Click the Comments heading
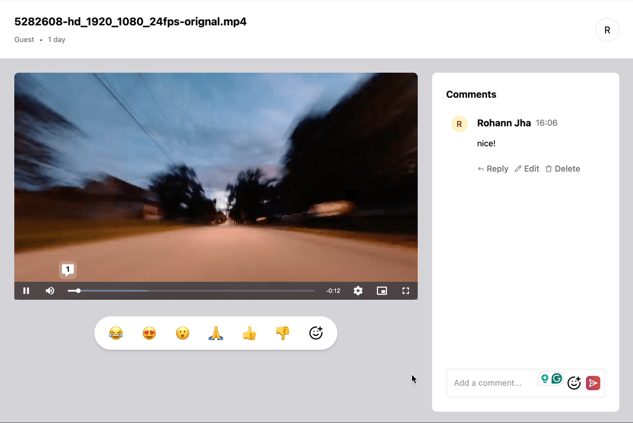Image resolution: width=633 pixels, height=423 pixels. [x=471, y=94]
